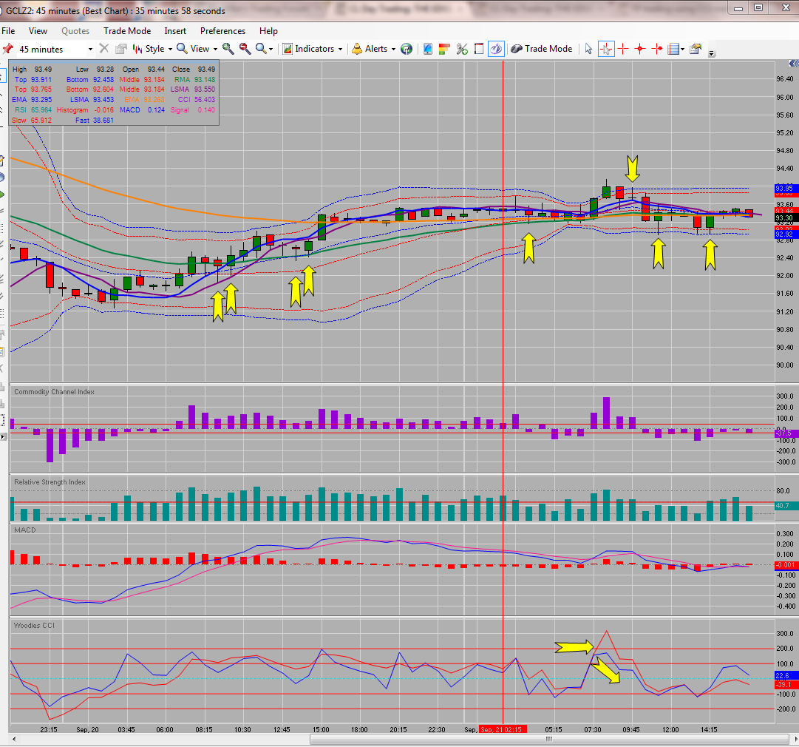Click the chart properties icon at toolbar end
The width and height of the screenshot is (799, 747).
tap(696, 49)
